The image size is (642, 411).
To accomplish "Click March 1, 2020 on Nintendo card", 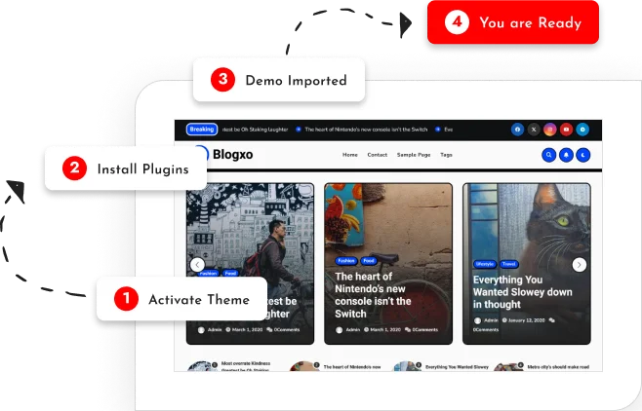I will (385, 330).
